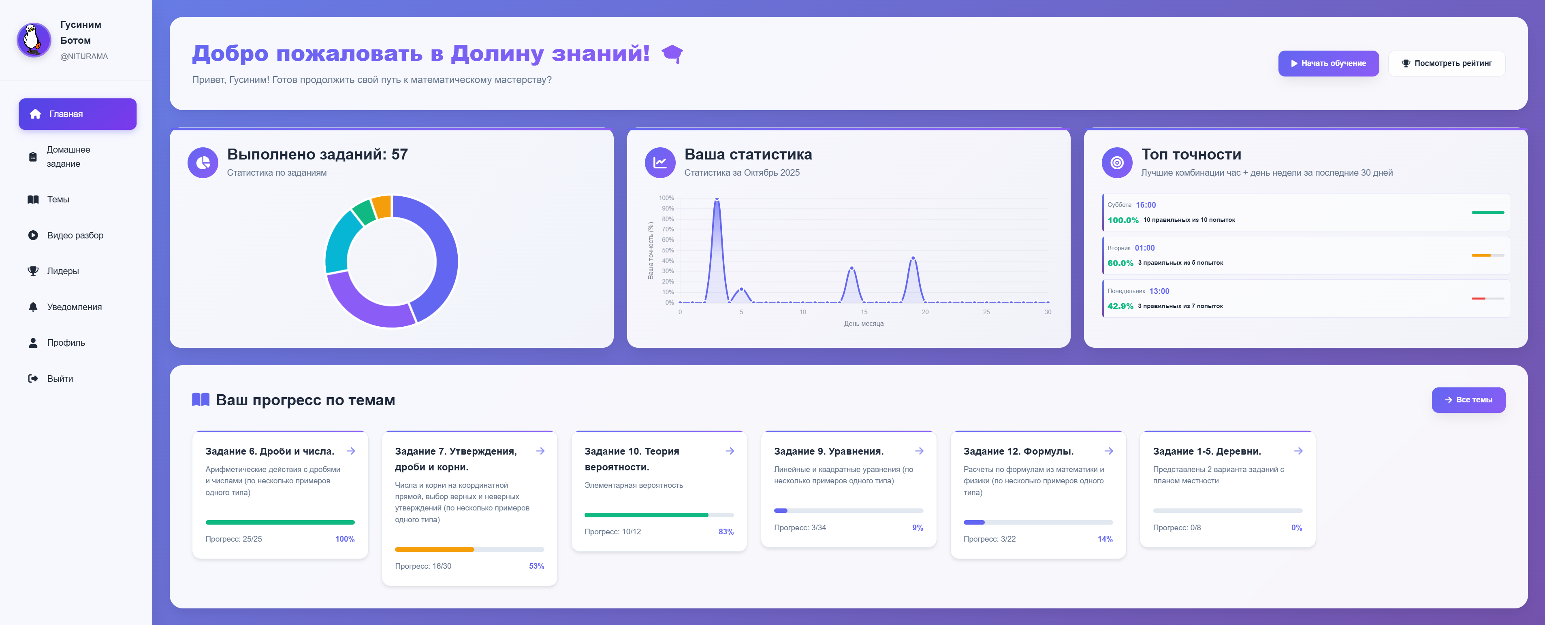
Task: Click the Статистика за Октябрь 2025 subtitle
Action: tap(742, 172)
